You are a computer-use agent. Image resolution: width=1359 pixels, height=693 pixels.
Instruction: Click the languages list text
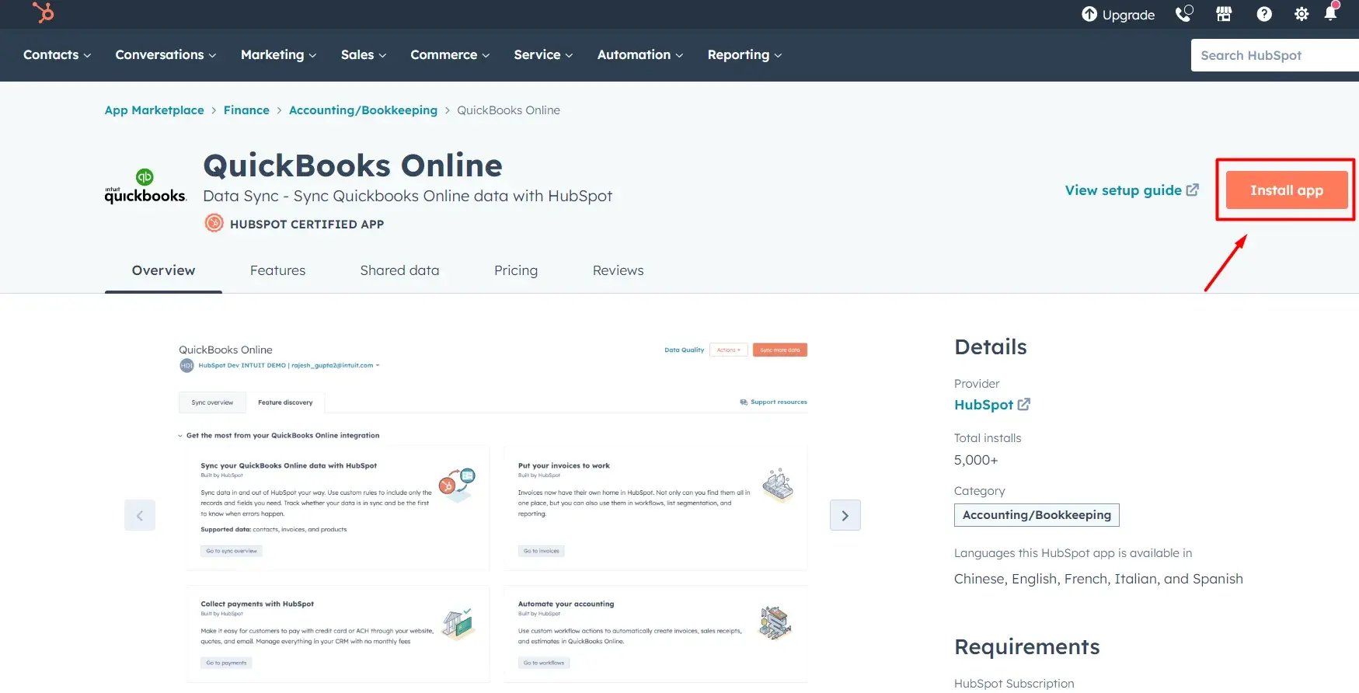[x=1099, y=579]
